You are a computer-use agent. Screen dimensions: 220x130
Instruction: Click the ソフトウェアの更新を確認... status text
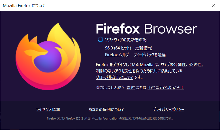coord(127,40)
